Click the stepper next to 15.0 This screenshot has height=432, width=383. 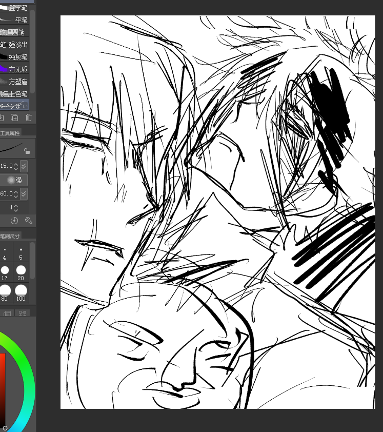(16, 166)
